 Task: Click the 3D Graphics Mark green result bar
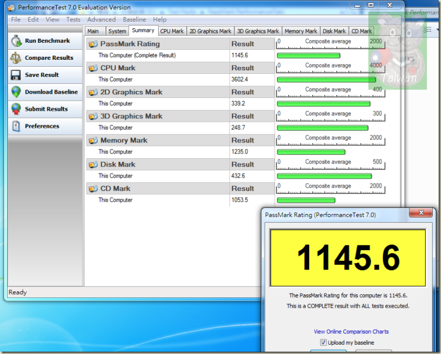(323, 128)
